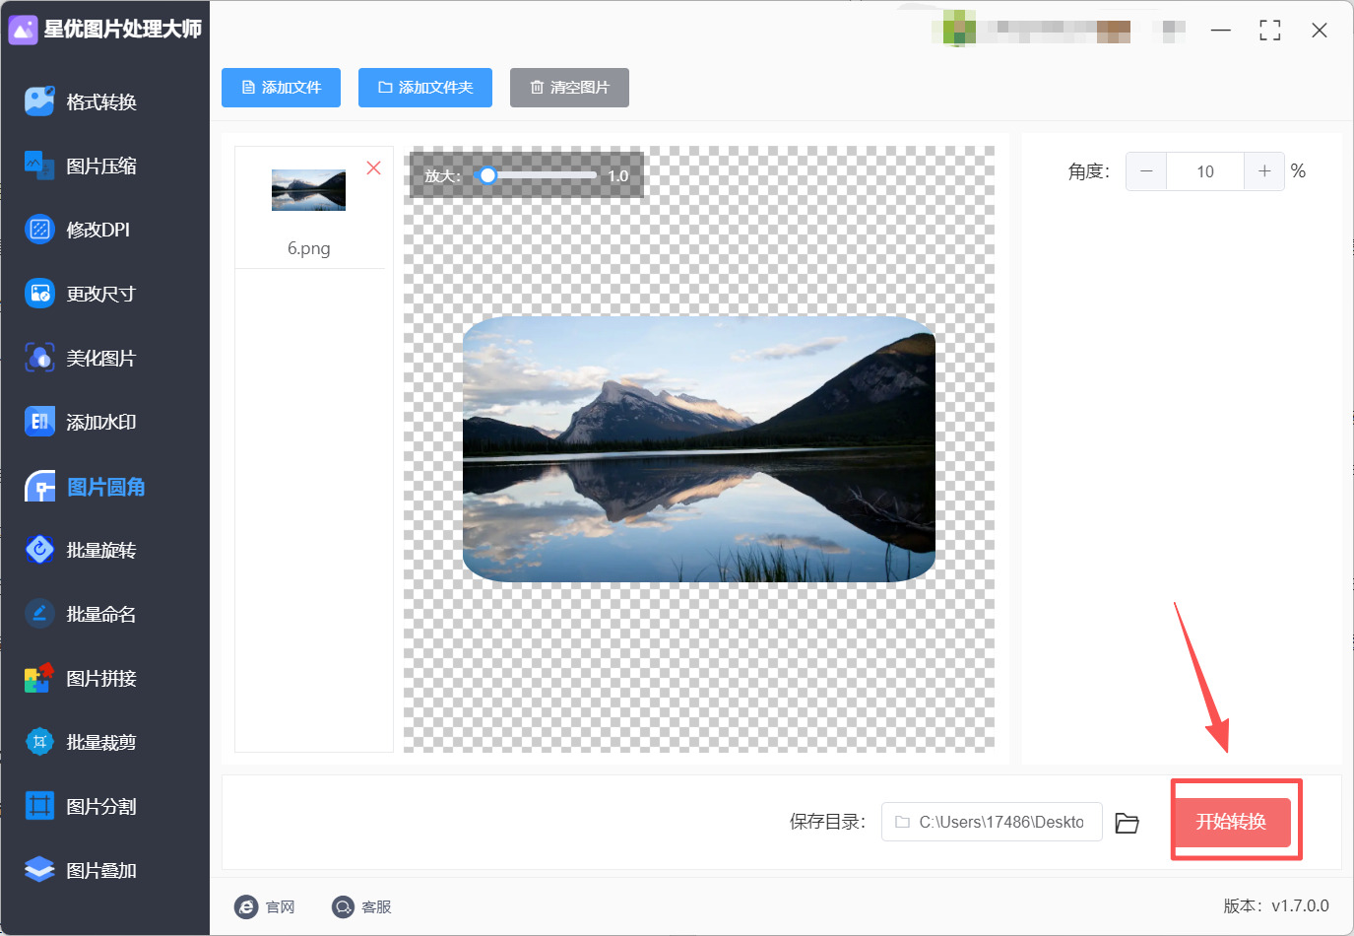This screenshot has width=1354, height=936.
Task: Open the 批量旋转 label
Action: coord(101,550)
